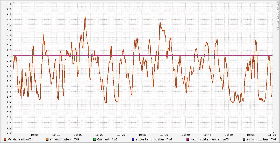Viewport: 280px width, 143px height.
Task: Select the 10:30 time axis label
Action: (x=142, y=135)
